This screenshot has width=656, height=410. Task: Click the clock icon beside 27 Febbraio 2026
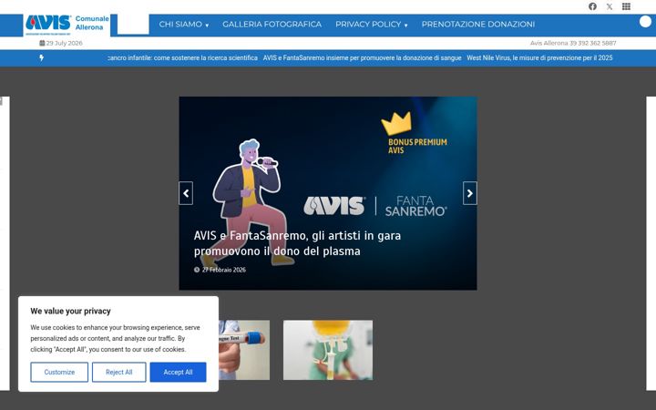(x=197, y=270)
